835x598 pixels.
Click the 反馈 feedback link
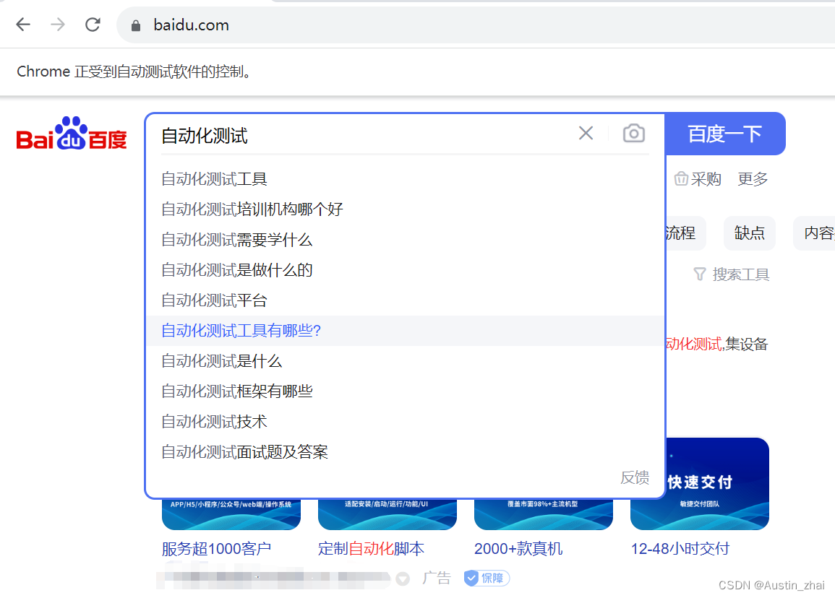point(635,477)
